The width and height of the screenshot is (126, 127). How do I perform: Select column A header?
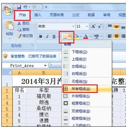19,73
